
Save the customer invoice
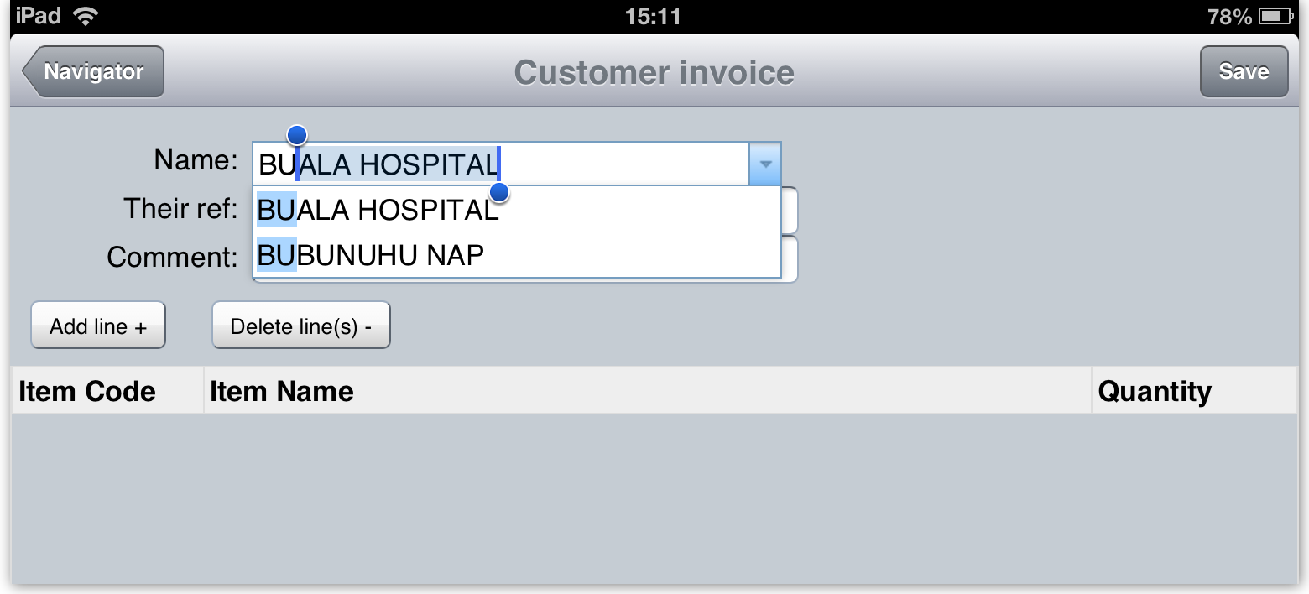(x=1244, y=72)
